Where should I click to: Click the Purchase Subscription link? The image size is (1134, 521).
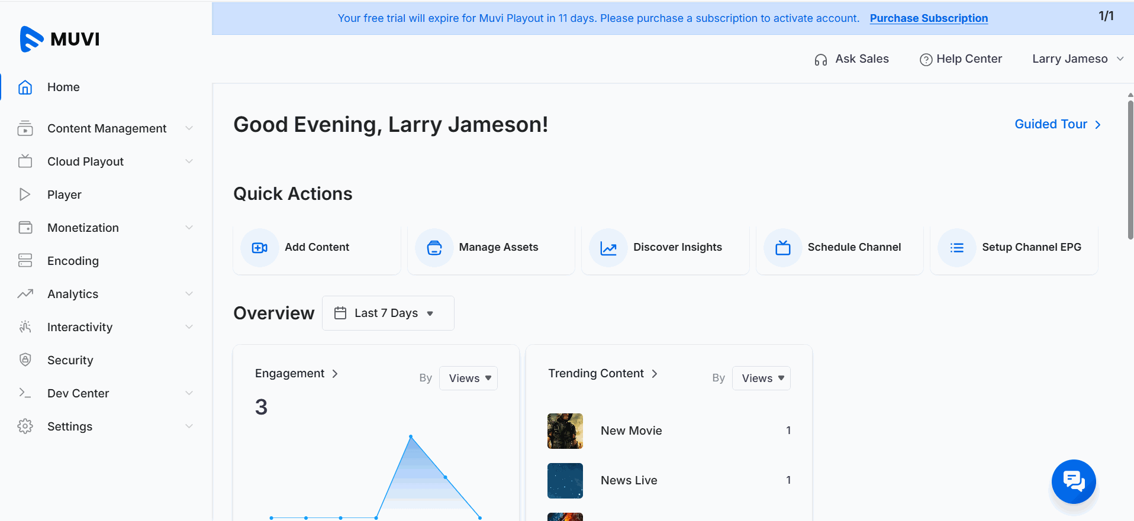(929, 18)
